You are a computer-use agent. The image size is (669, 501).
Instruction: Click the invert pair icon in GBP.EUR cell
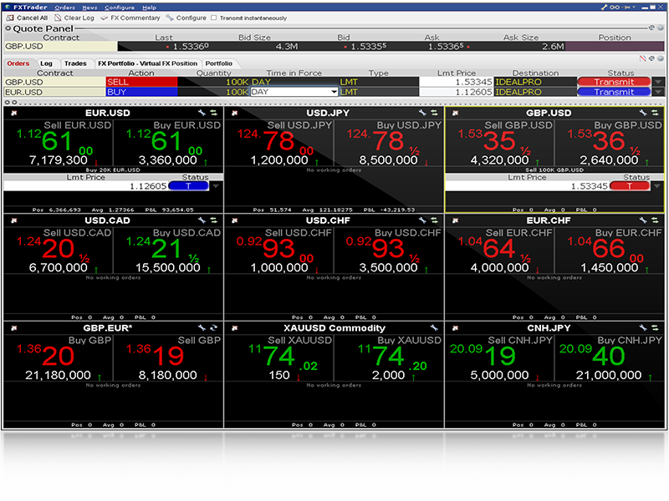(213, 327)
